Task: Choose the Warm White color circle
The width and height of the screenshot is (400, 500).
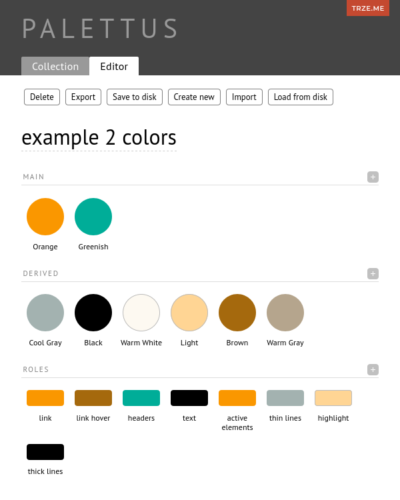Action: click(141, 313)
